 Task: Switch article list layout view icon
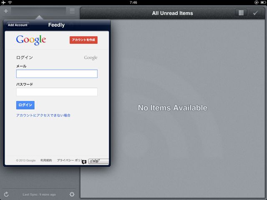241,13
